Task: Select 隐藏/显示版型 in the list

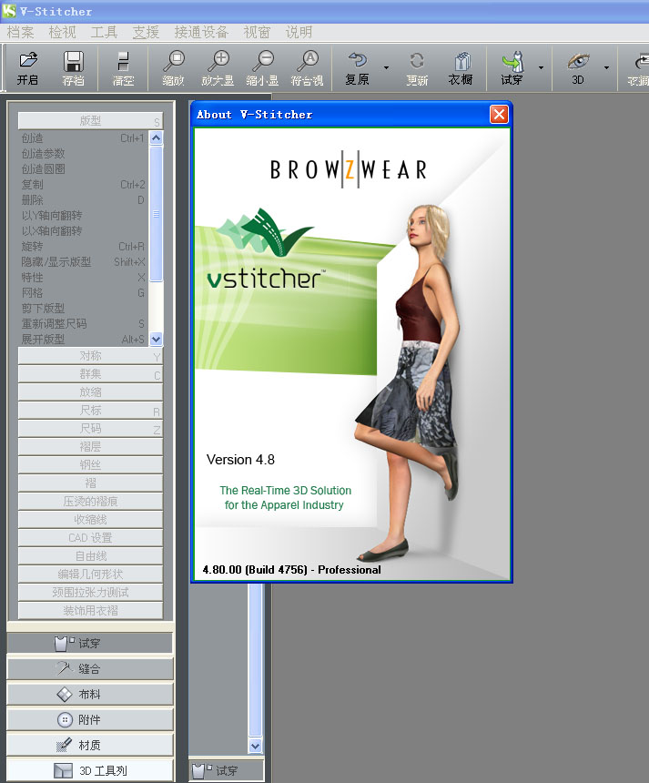Action: 84,261
